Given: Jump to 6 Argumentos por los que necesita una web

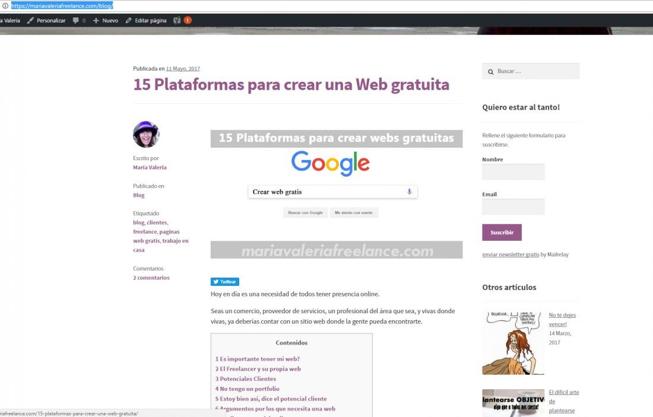Looking at the screenshot, I should [275, 409].
